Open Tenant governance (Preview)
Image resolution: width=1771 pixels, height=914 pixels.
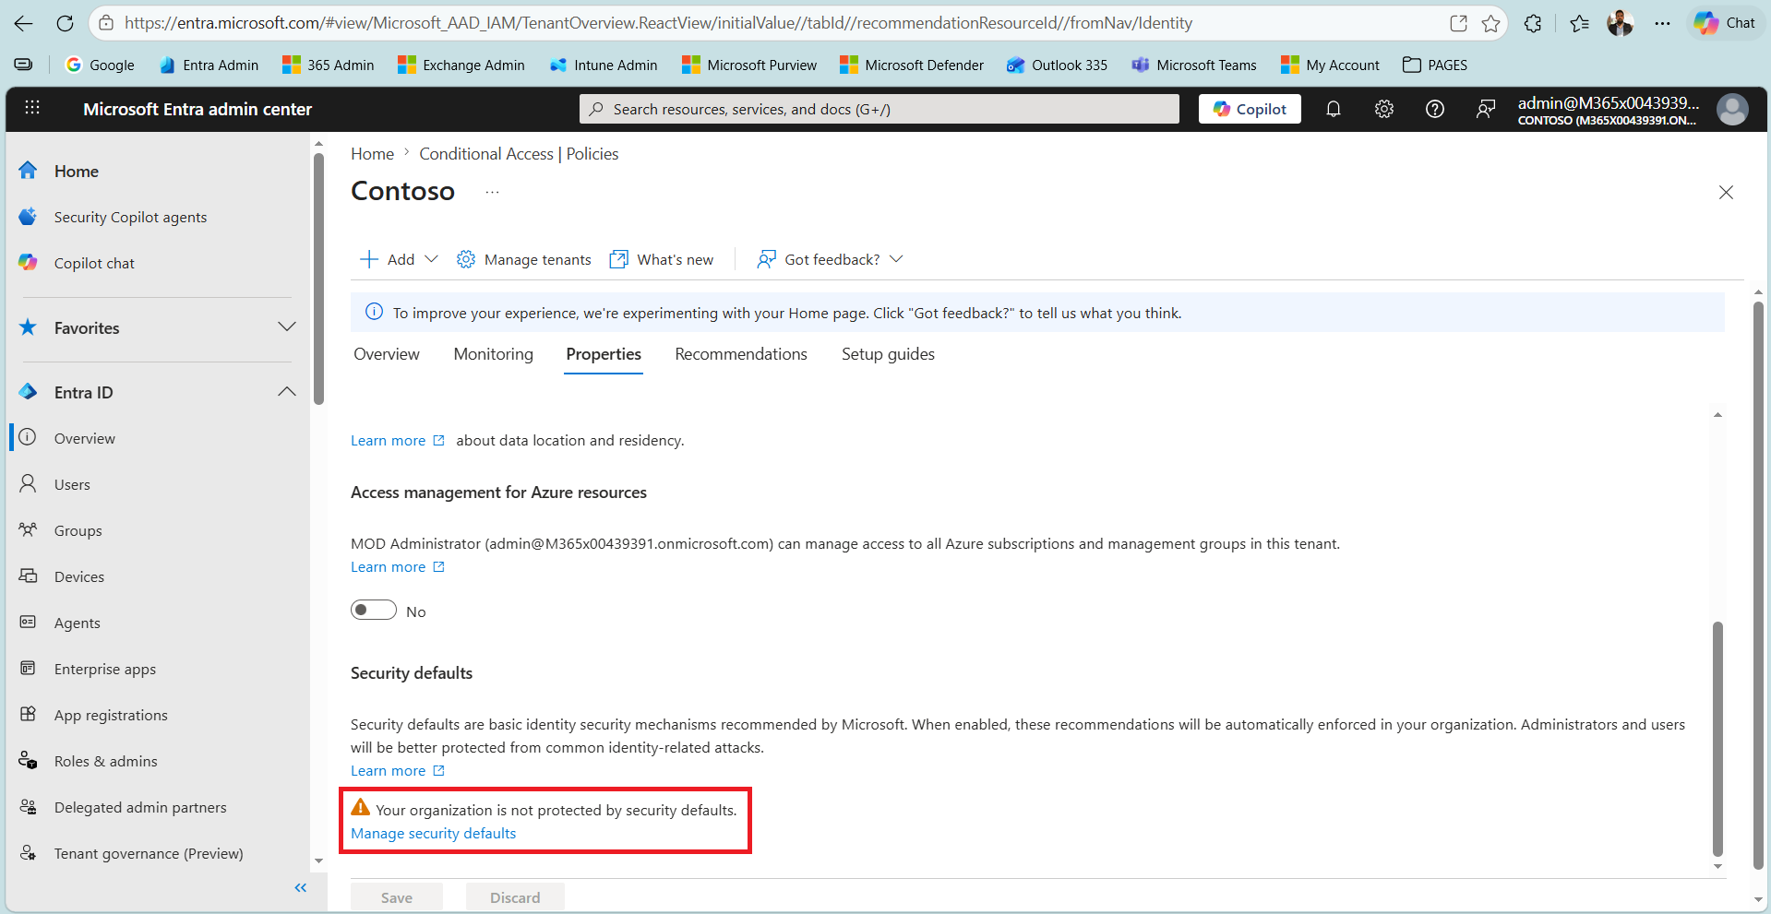point(149,853)
